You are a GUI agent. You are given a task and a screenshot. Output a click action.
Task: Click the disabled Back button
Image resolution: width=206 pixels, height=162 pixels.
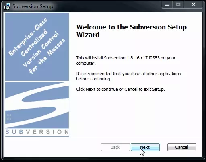[x=115, y=147]
